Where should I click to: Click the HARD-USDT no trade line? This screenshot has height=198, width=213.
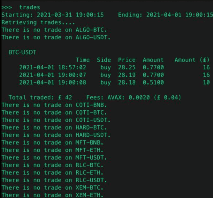click(56, 135)
